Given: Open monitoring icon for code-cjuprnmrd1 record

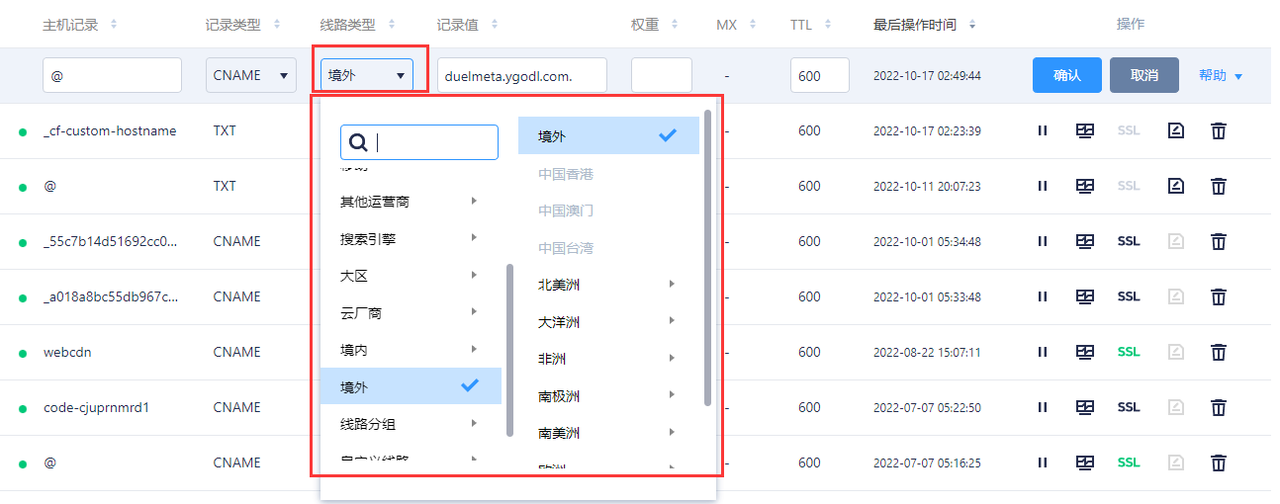Looking at the screenshot, I should point(1085,407).
